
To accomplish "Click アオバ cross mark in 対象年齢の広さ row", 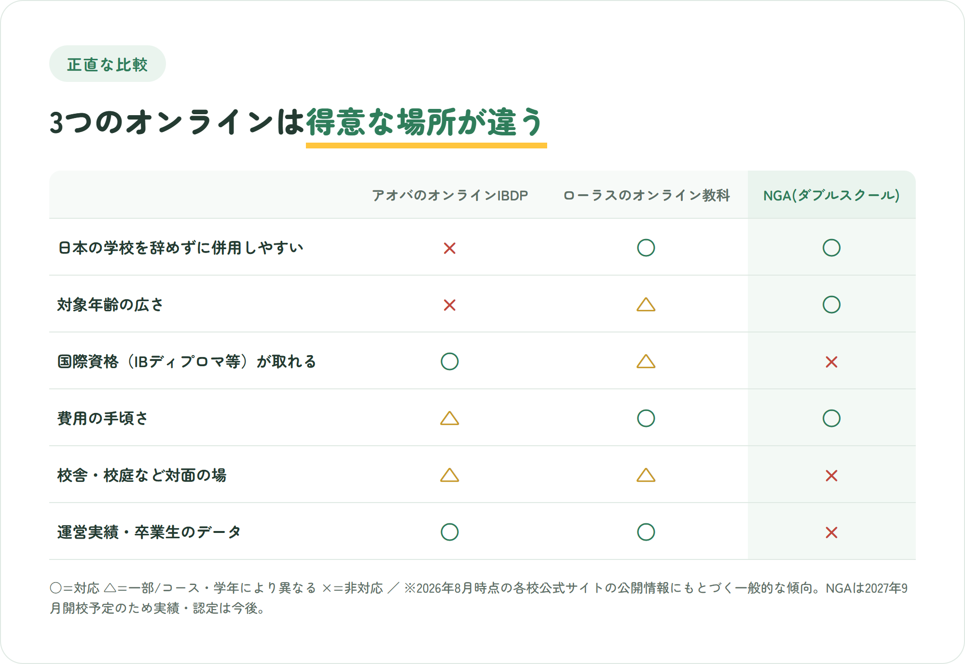I will point(450,305).
